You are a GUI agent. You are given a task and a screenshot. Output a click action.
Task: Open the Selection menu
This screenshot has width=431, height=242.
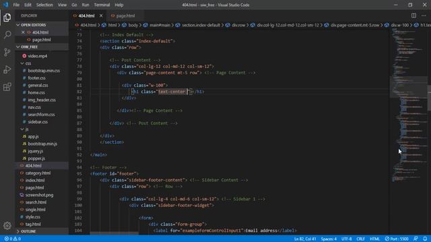pos(44,5)
